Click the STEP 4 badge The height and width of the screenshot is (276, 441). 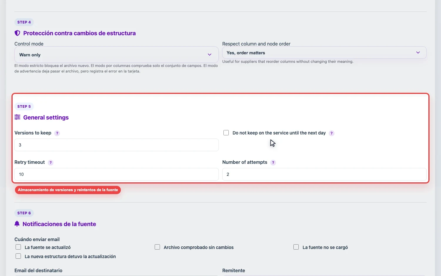(x=24, y=22)
